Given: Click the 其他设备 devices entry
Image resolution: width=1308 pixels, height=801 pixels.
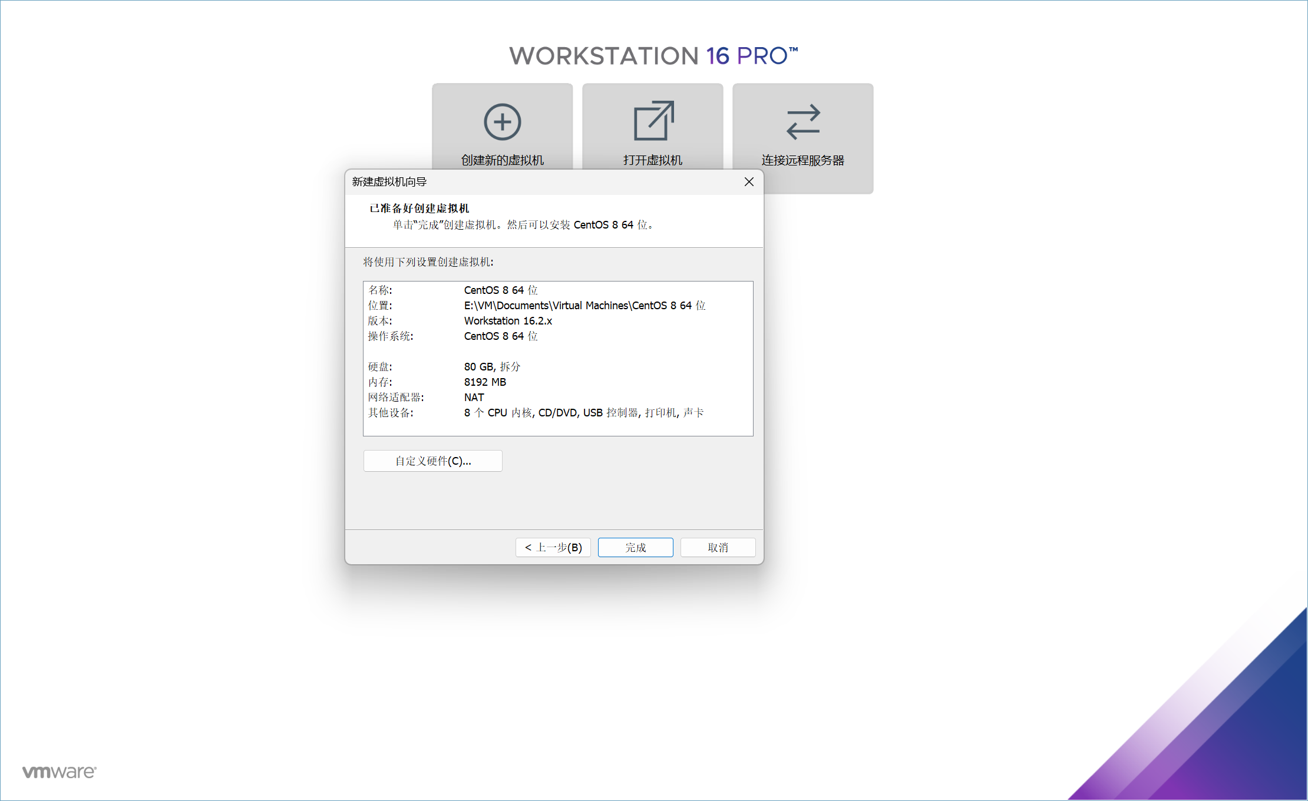Looking at the screenshot, I should click(x=583, y=412).
